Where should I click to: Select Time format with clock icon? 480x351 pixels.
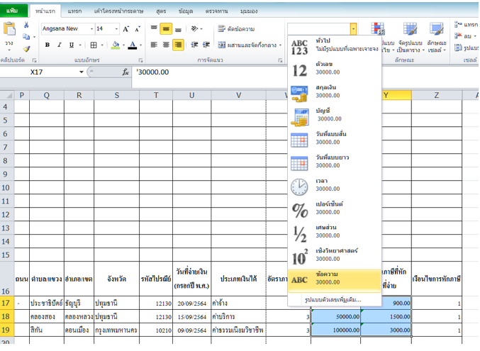pos(334,186)
